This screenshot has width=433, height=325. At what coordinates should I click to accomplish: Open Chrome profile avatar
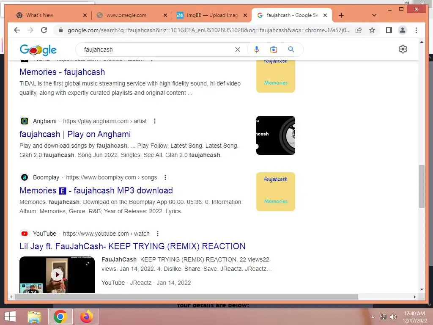(403, 30)
